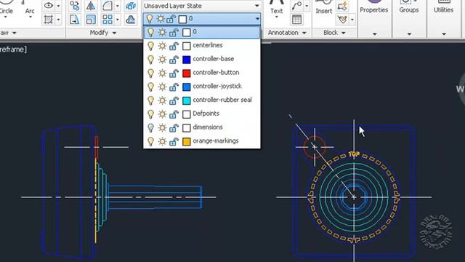Screen dimensions: 465x262
Task: Select the Mirror tool
Action: pos(90,6)
